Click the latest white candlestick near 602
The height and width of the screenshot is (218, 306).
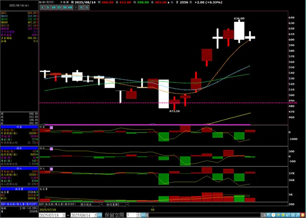coord(250,37)
